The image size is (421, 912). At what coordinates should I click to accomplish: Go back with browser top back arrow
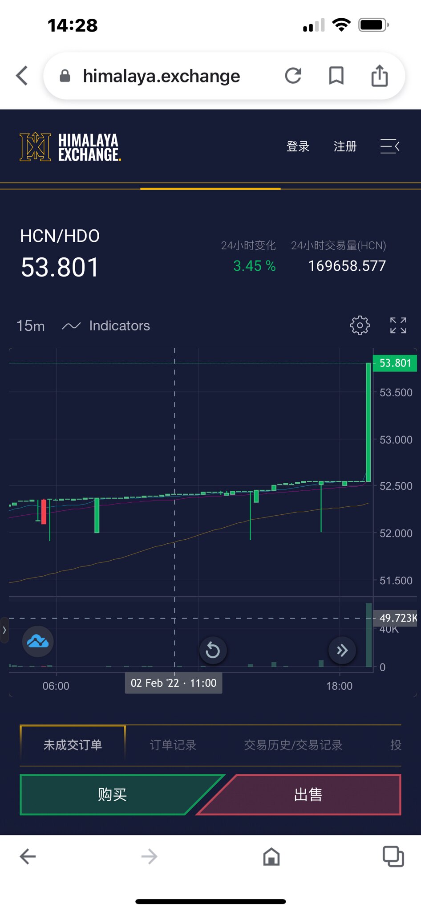pyautogui.click(x=22, y=76)
